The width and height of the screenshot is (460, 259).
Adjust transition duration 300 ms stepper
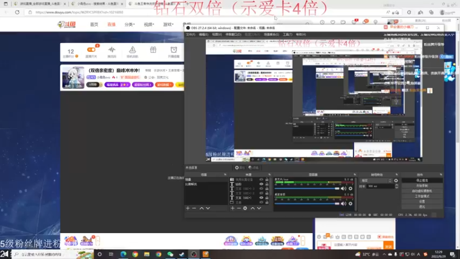coord(397,186)
